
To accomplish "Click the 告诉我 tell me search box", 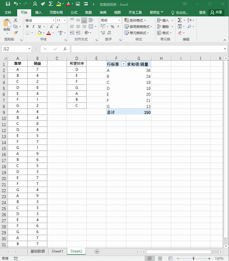I will coord(180,13).
